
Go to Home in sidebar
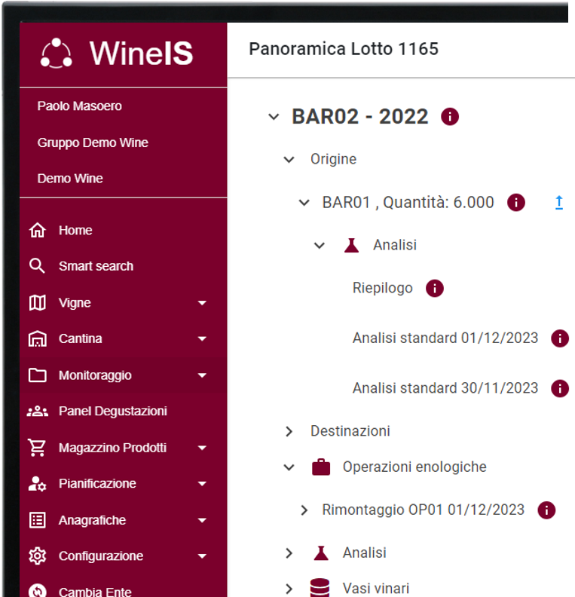[75, 231]
